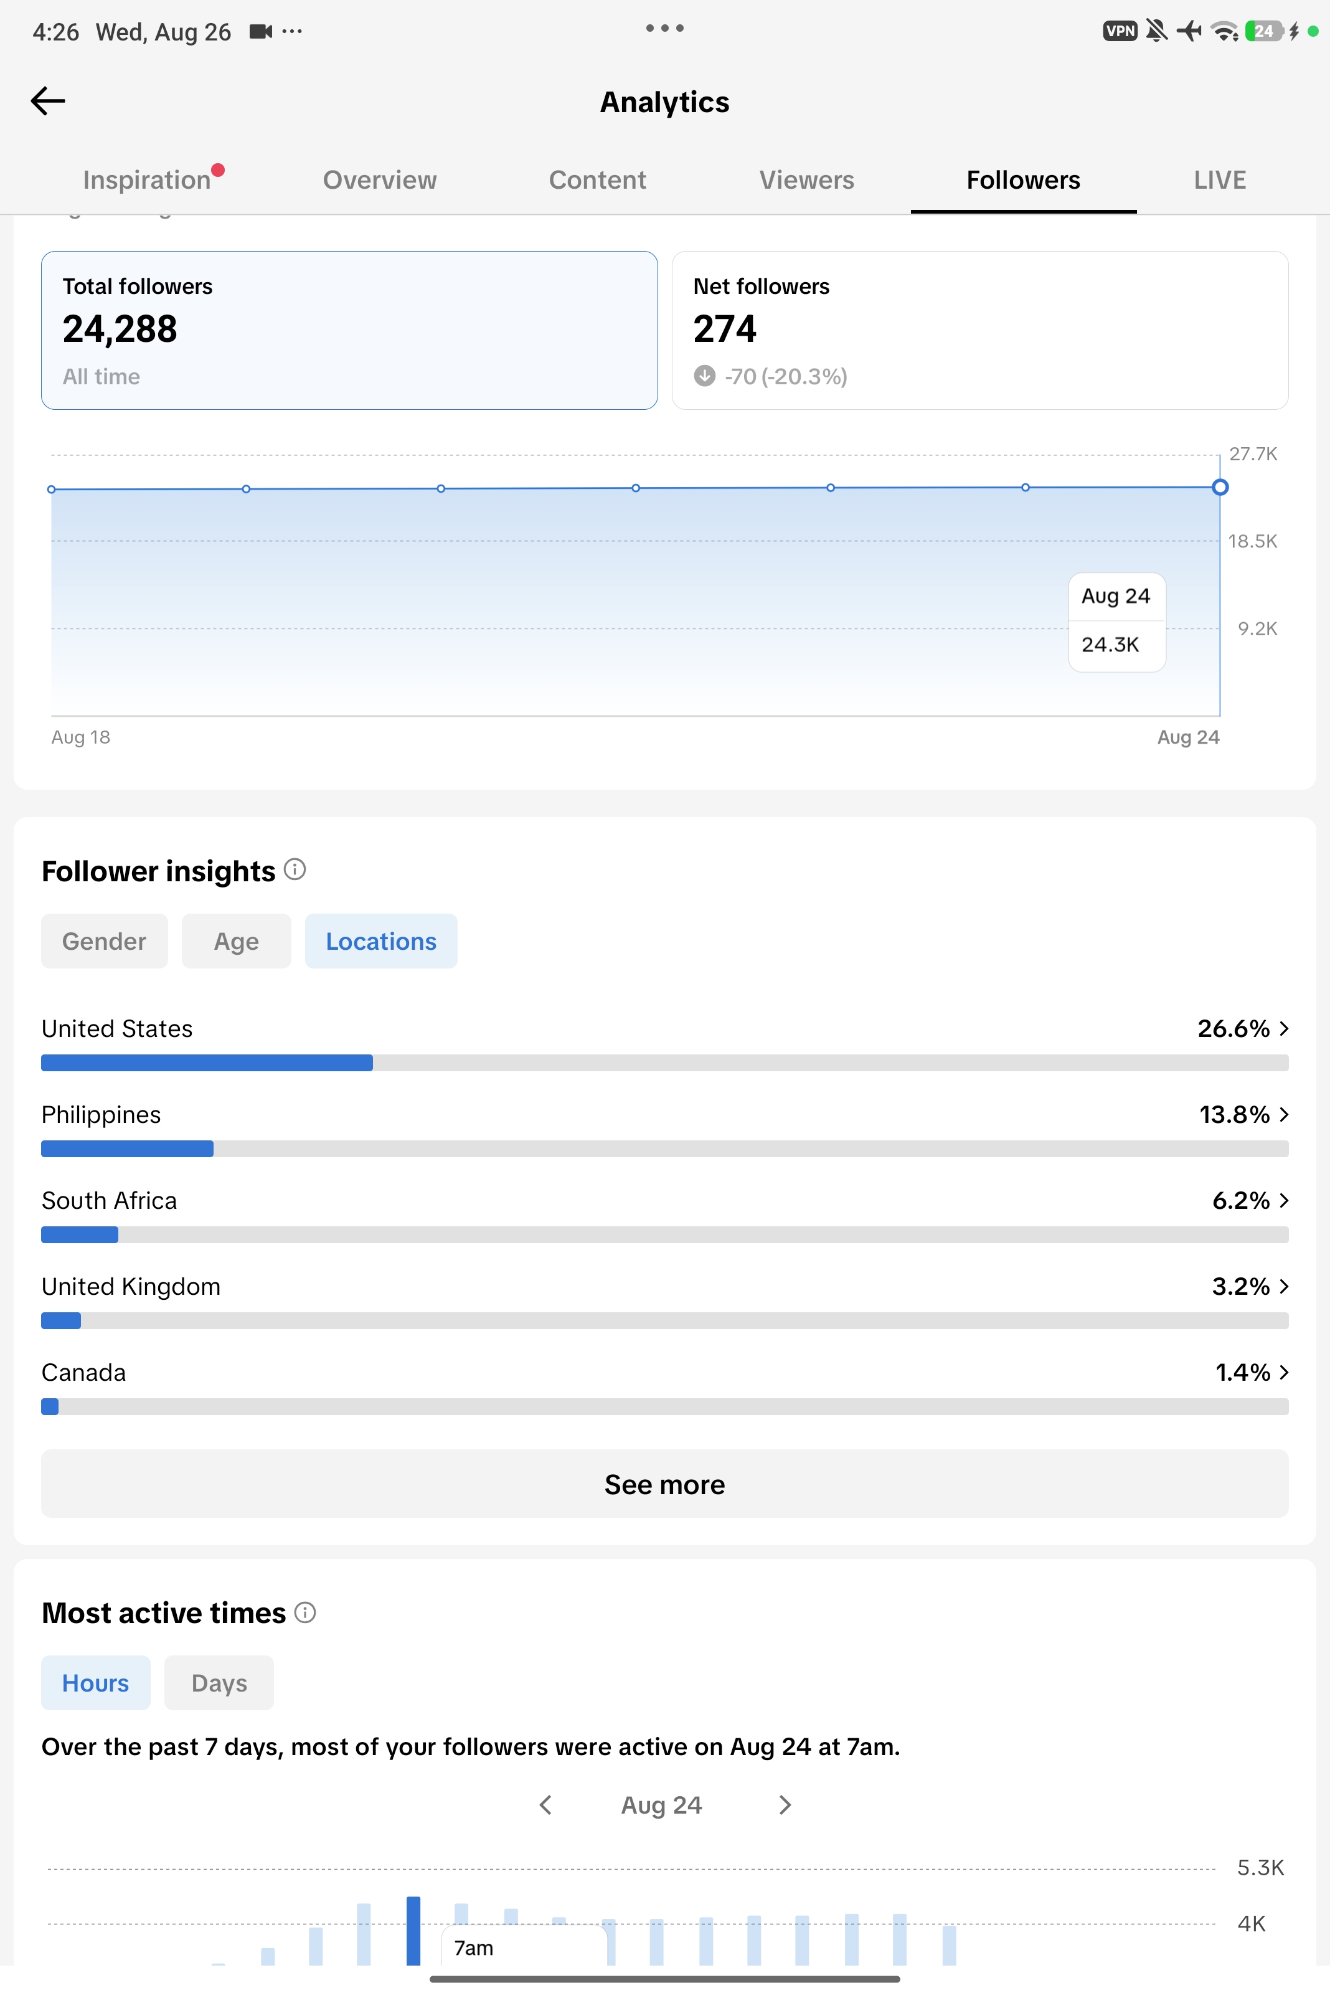Tap the Wi-Fi status icon
The image size is (1330, 1993).
(x=1224, y=31)
